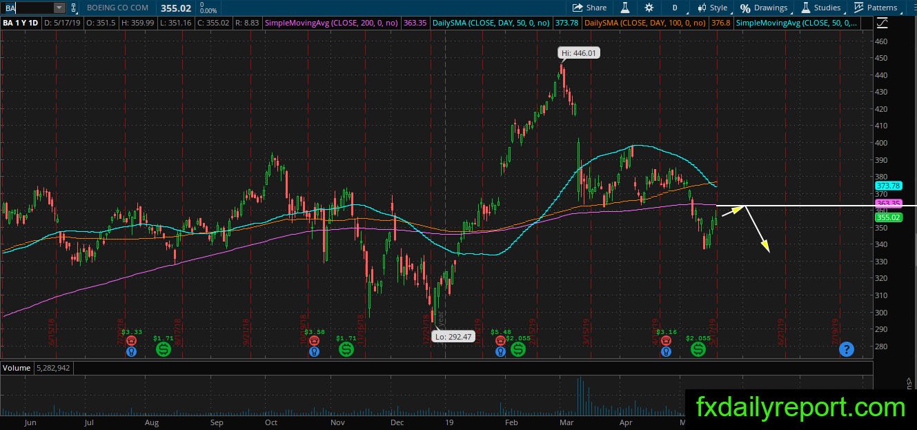The width and height of the screenshot is (917, 430).
Task: Click the green dividend icon under $2.055 in May
Action: [x=698, y=349]
